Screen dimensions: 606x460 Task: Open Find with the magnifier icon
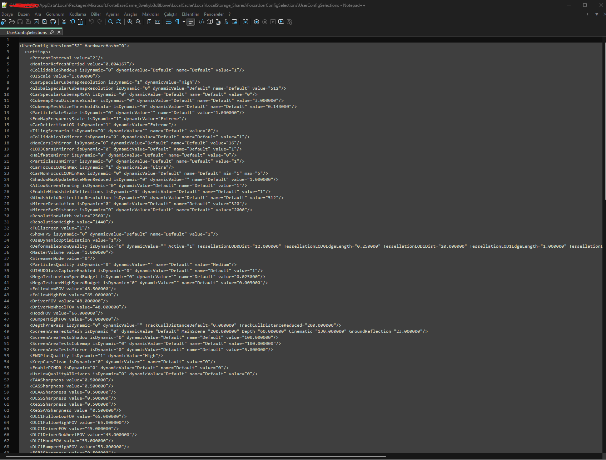(111, 22)
